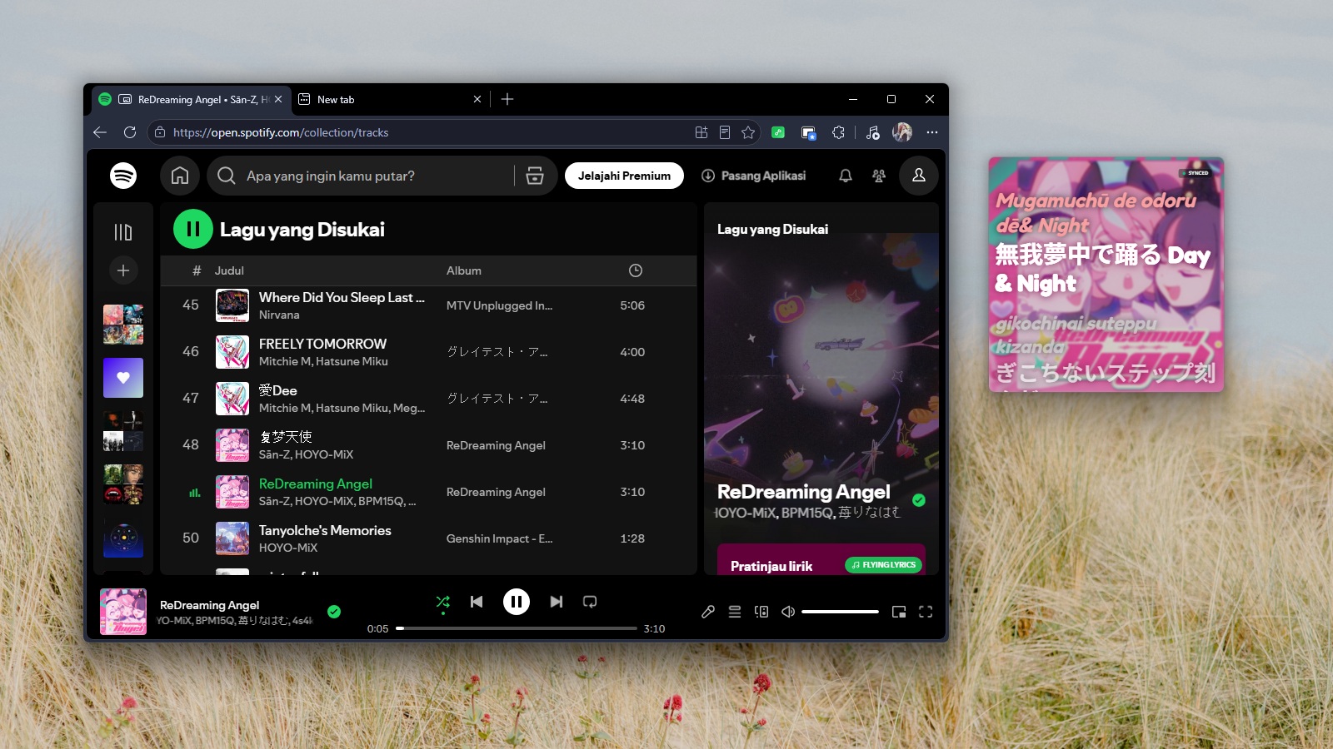1333x749 pixels.
Task: Seek in the song progress bar
Action: click(x=517, y=628)
